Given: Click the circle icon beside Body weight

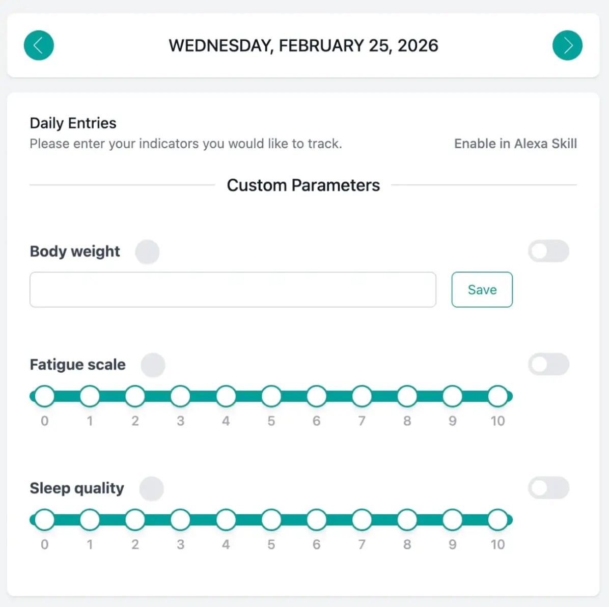Looking at the screenshot, I should pyautogui.click(x=148, y=252).
